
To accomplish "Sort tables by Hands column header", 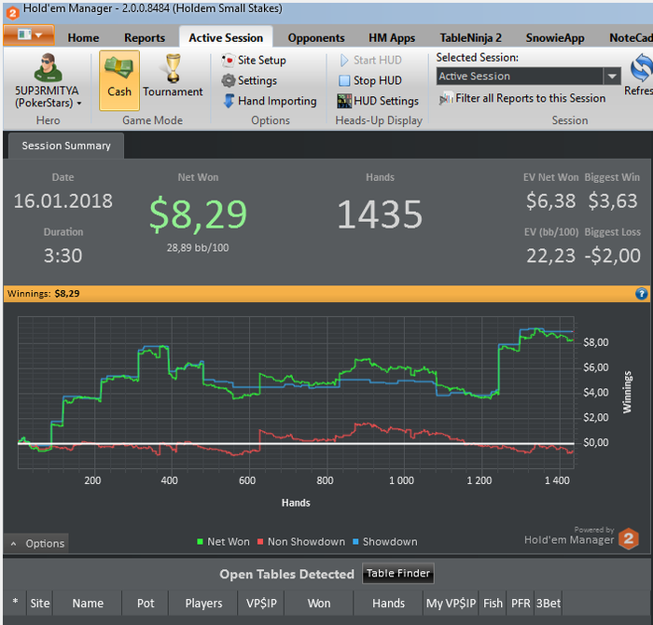I will click(x=389, y=603).
